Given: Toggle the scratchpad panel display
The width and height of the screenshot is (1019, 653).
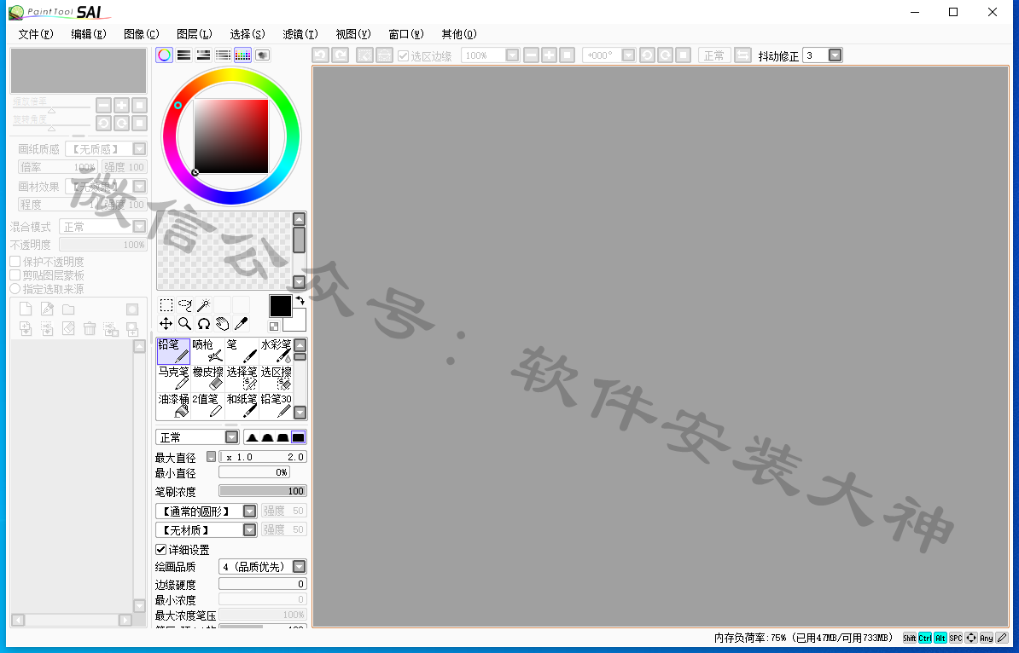Looking at the screenshot, I should click(263, 55).
